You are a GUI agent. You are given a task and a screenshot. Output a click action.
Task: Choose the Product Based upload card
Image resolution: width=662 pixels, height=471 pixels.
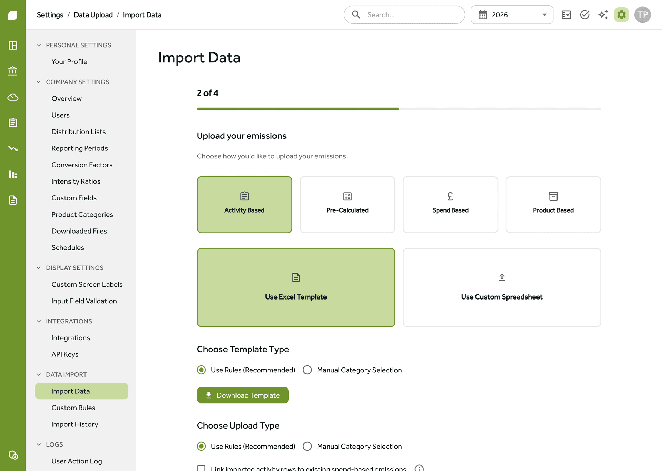[553, 205]
